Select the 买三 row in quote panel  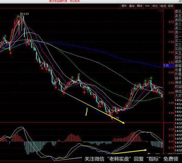pyautogui.click(x=178, y=45)
